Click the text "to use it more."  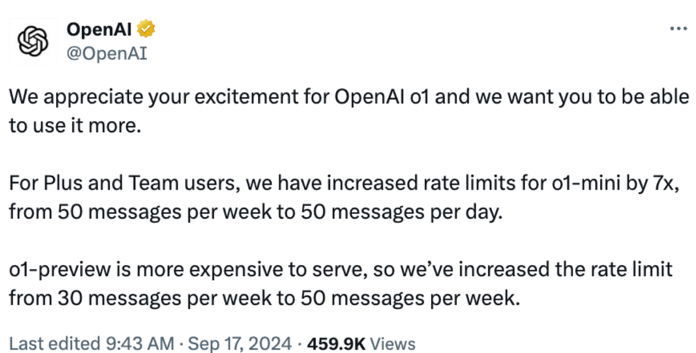74,126
